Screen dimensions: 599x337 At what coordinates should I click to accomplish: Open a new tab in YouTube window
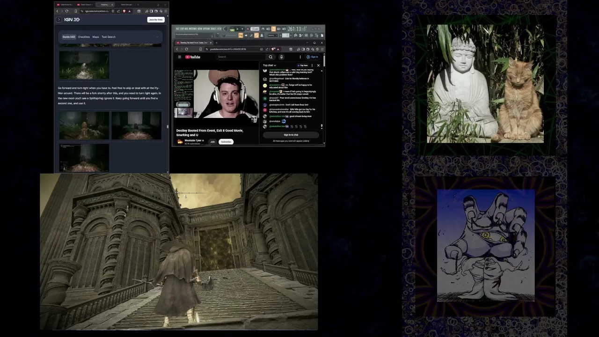216,43
